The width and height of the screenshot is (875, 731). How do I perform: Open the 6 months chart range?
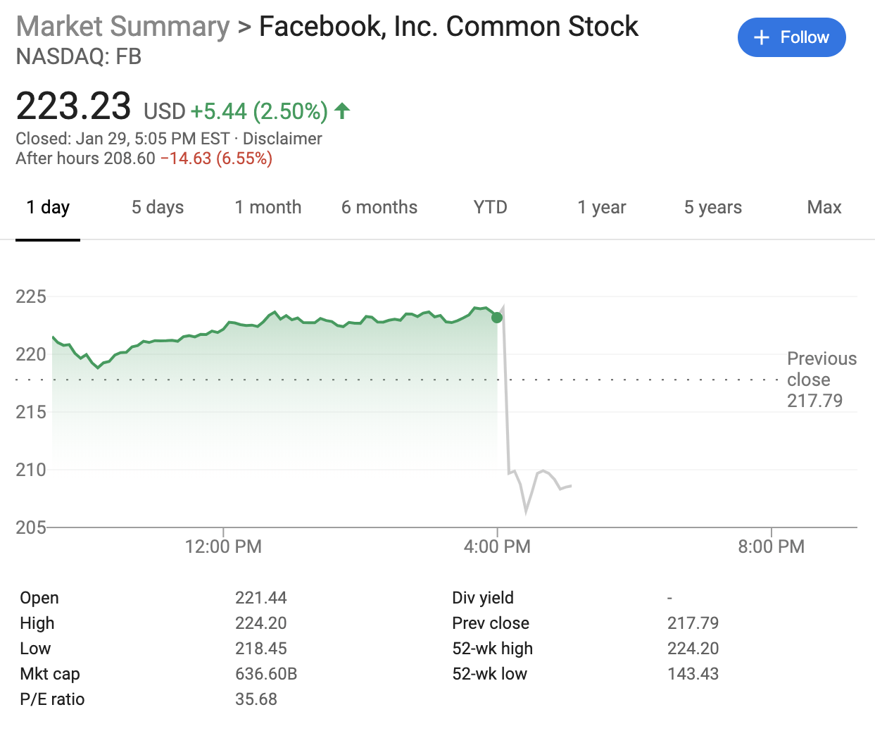pyautogui.click(x=379, y=207)
